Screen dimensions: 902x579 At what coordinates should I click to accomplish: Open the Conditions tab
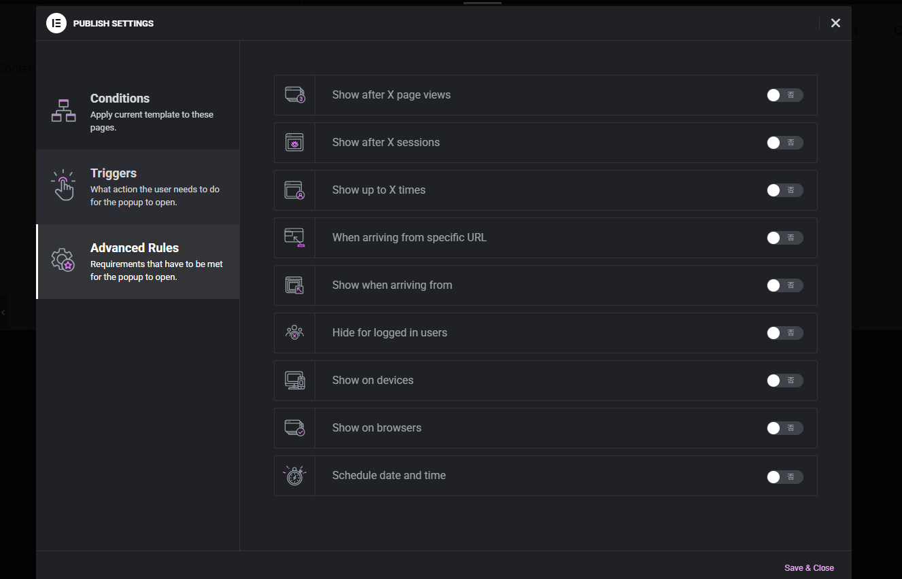pos(138,112)
